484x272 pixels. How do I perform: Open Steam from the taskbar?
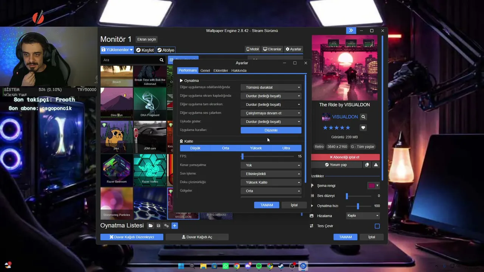(281, 266)
